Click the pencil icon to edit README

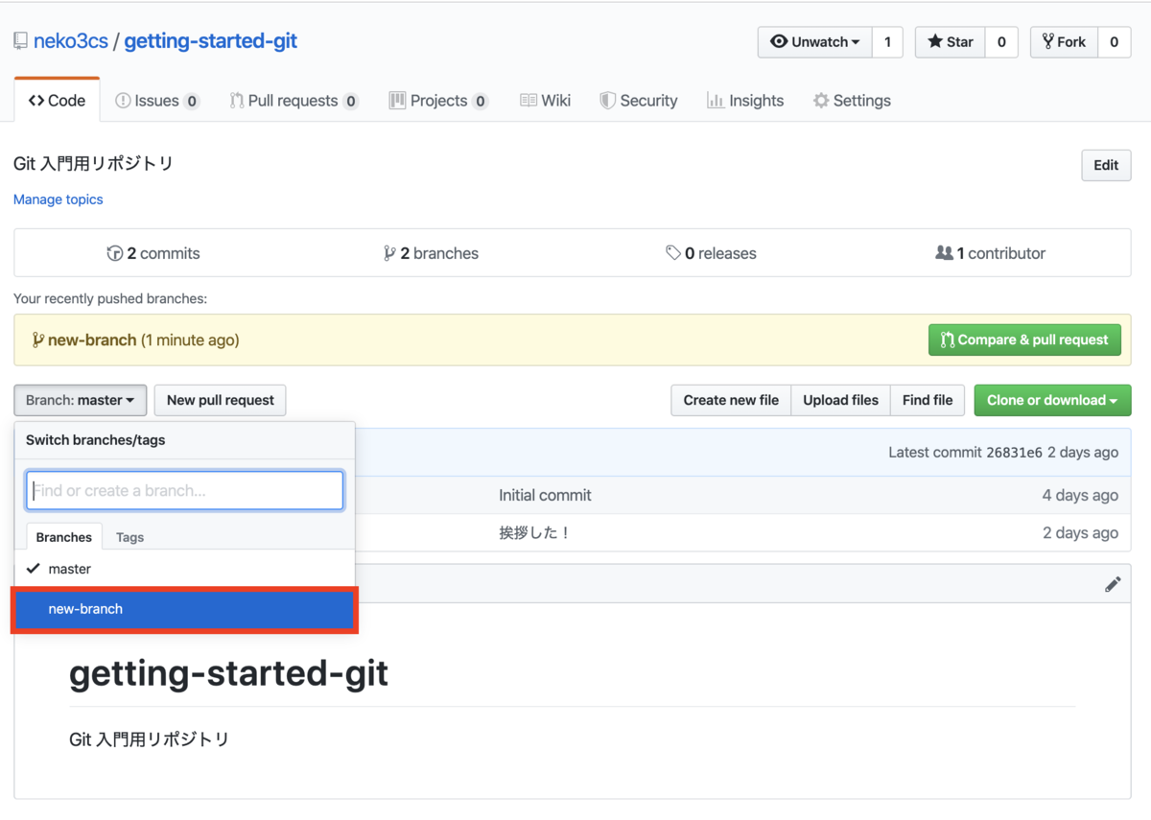click(x=1113, y=584)
